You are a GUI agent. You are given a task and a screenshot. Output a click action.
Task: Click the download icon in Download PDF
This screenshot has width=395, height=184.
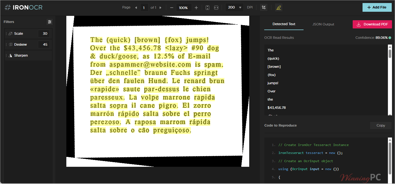(359, 24)
